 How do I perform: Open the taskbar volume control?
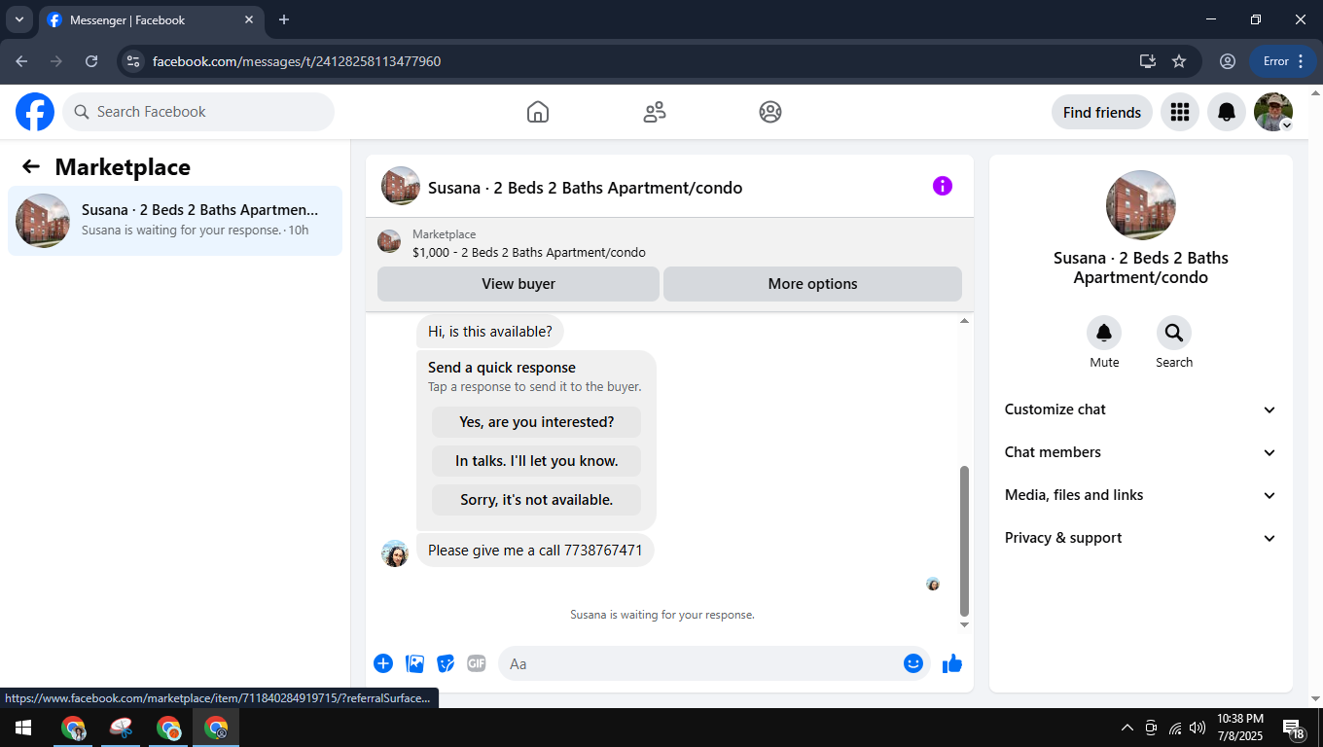1198,728
